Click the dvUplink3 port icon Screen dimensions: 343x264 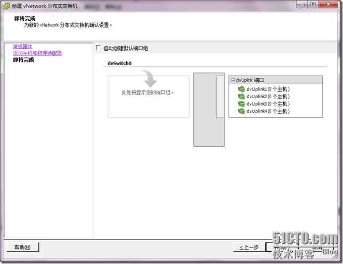[x=241, y=104]
